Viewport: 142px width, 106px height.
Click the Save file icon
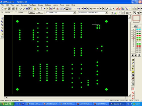tap(9, 9)
